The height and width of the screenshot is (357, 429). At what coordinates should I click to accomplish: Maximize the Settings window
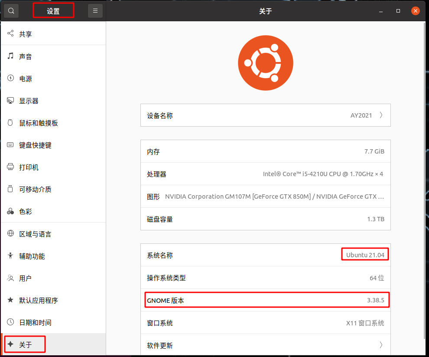tap(398, 11)
